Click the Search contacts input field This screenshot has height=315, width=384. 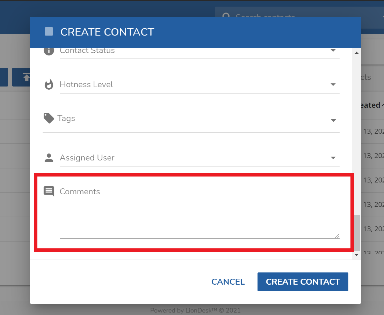[280, 16]
